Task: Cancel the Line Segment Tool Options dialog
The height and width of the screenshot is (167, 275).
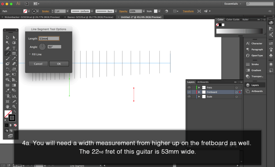Action: pos(38,64)
